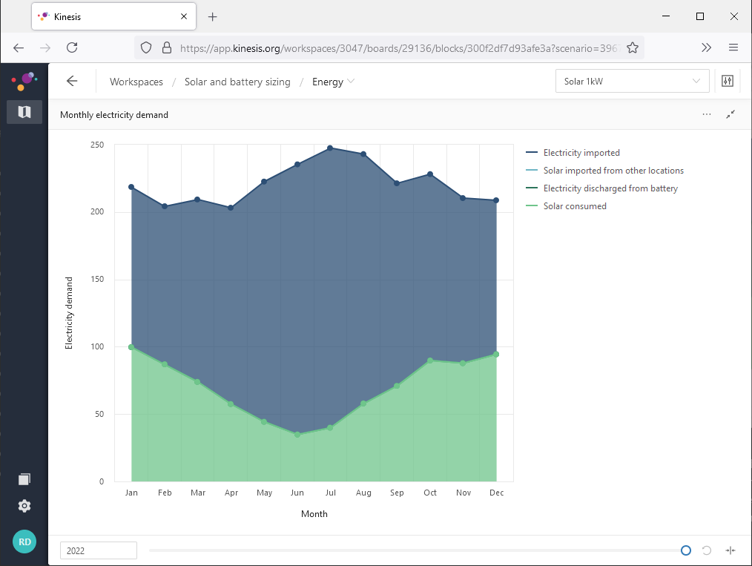
Task: Toggle the Solar consumed legend series
Action: click(x=567, y=205)
